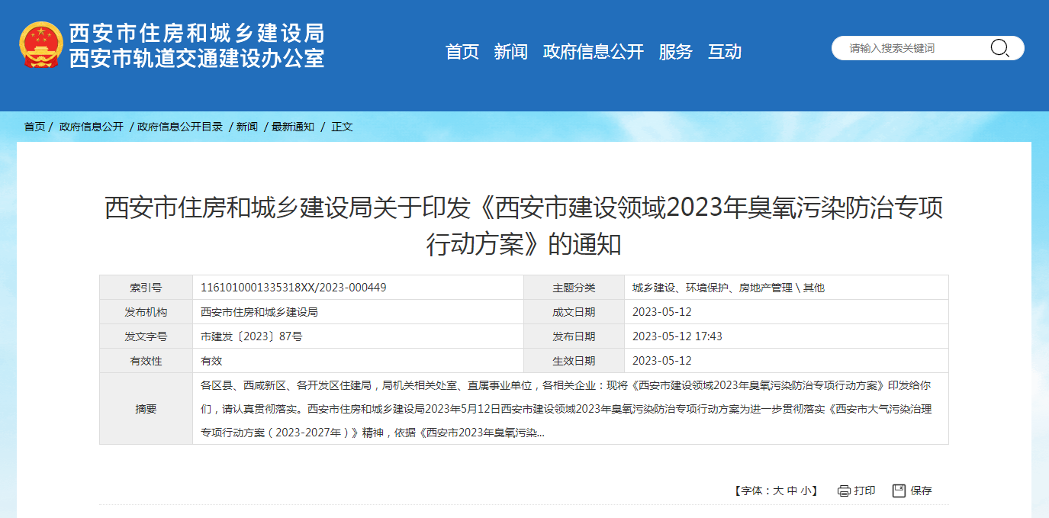Go to 首页 in the breadcrumb
This screenshot has width=1049, height=518.
(34, 127)
